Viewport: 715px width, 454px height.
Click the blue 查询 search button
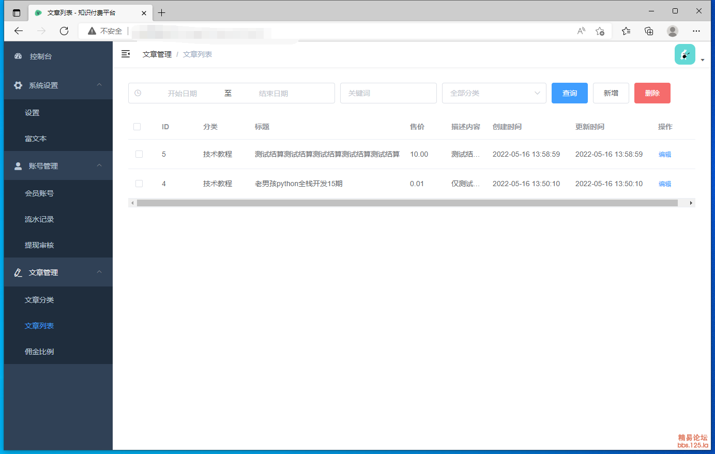pos(569,93)
